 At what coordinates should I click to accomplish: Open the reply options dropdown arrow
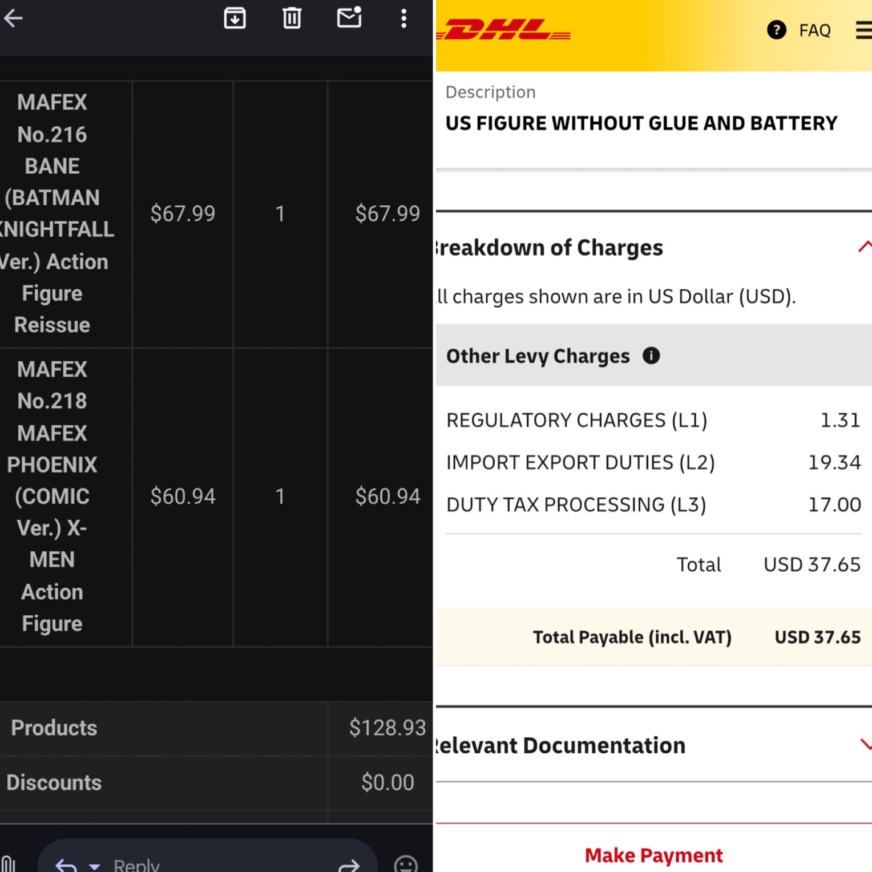click(95, 866)
